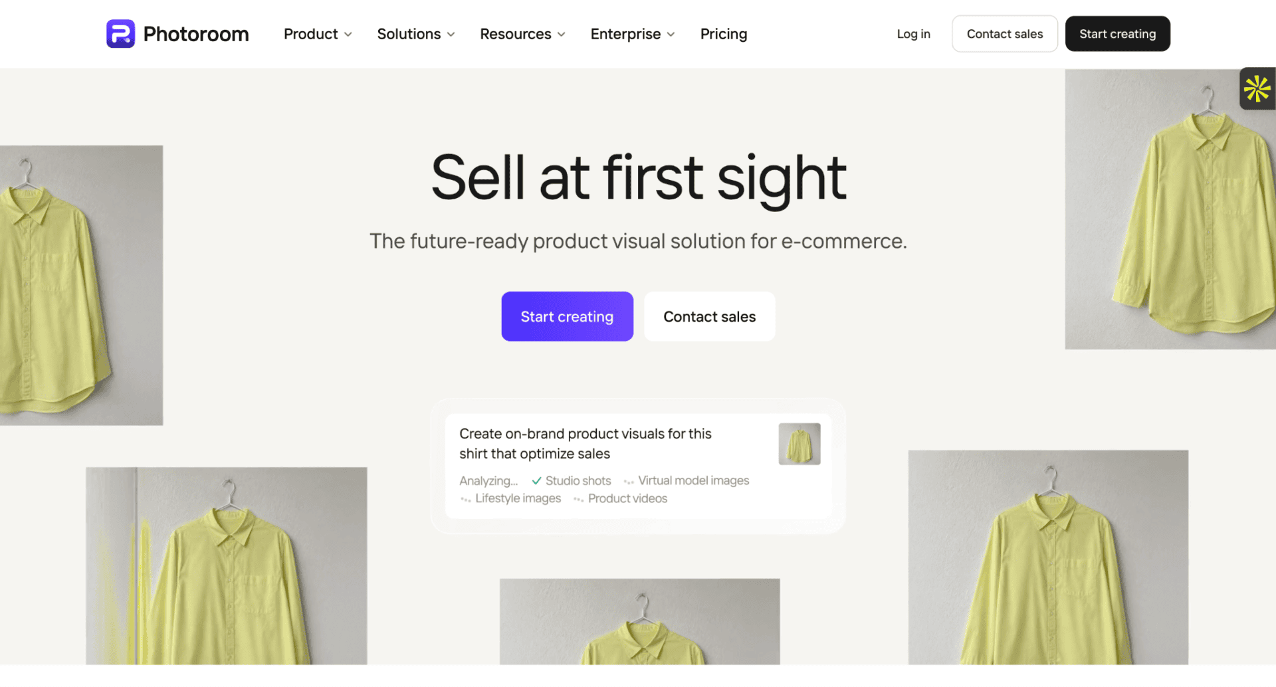Open the Resources dropdown menu
1276x687 pixels.
[522, 34]
